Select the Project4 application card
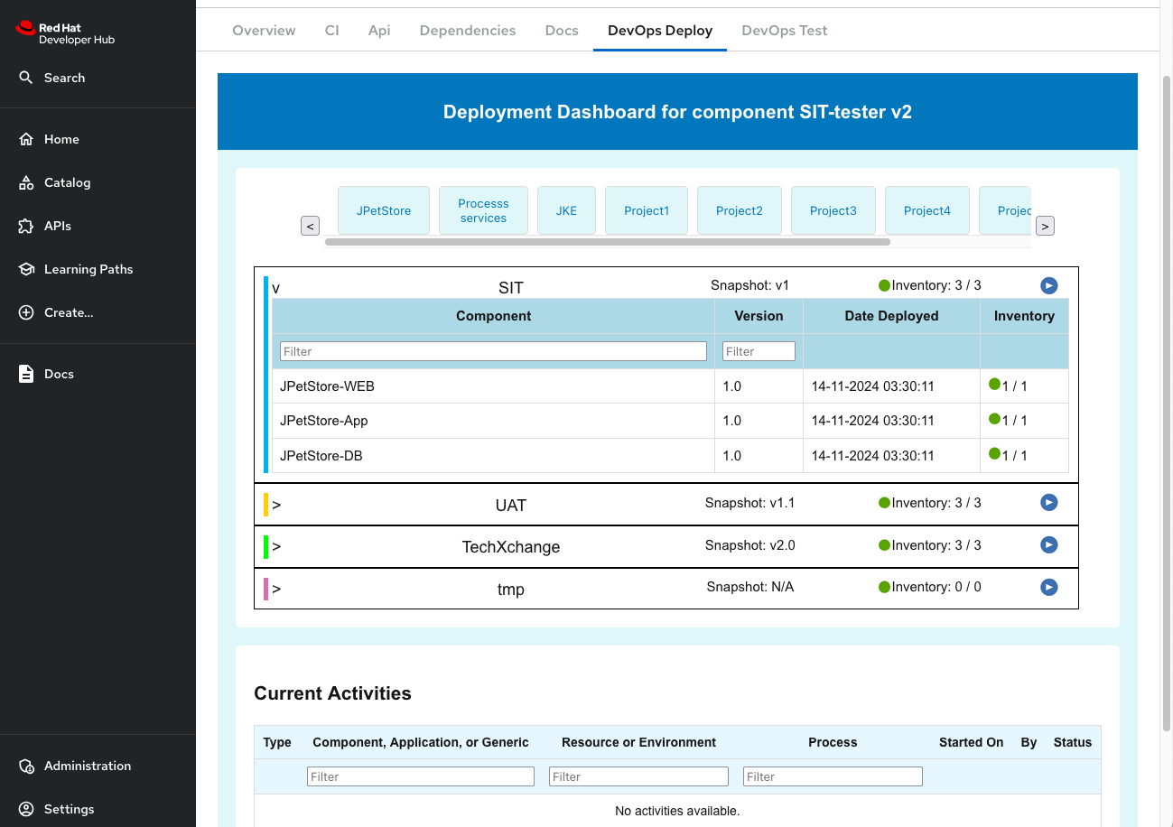 [927, 210]
